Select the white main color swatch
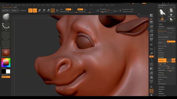 pos(8,71)
